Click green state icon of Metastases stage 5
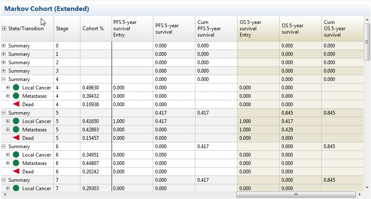 (x=16, y=129)
